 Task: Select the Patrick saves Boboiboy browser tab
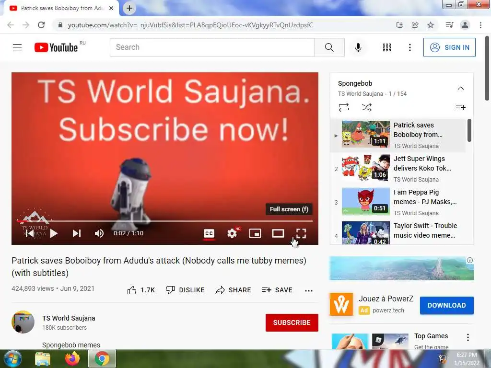(x=61, y=8)
